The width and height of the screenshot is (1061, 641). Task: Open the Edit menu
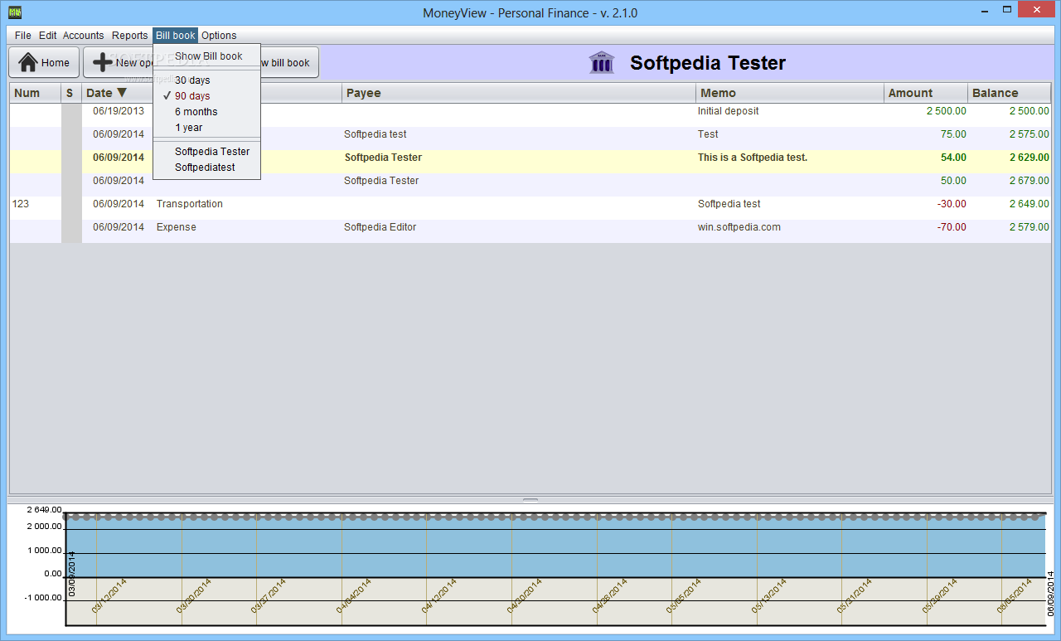[x=48, y=36]
